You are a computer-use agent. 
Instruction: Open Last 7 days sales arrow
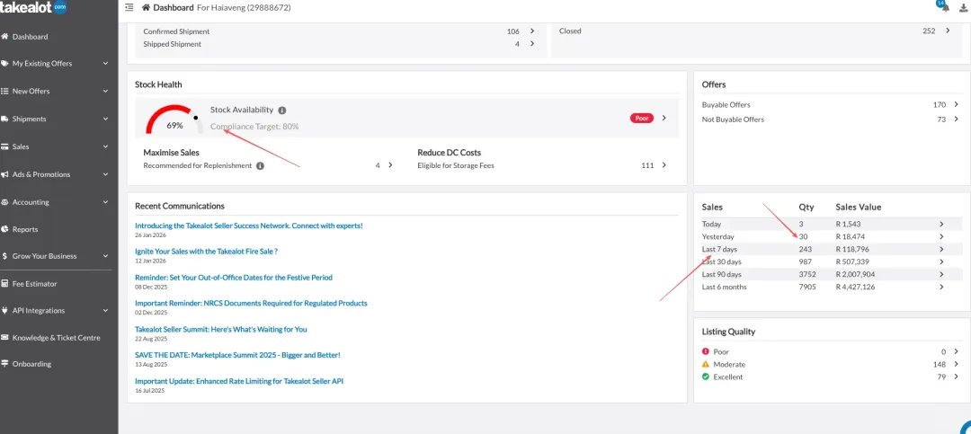click(x=941, y=249)
